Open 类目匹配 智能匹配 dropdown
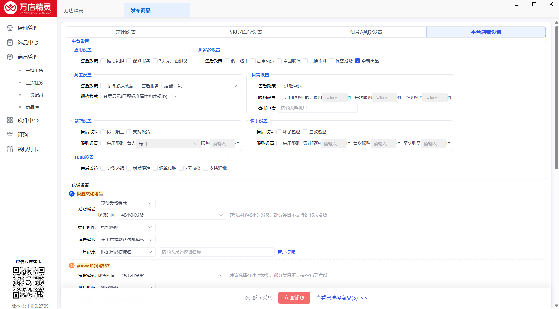559x309 pixels. (126, 227)
